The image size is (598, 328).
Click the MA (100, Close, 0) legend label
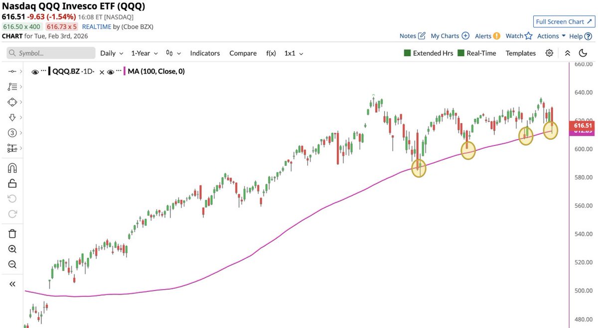[x=156, y=72]
